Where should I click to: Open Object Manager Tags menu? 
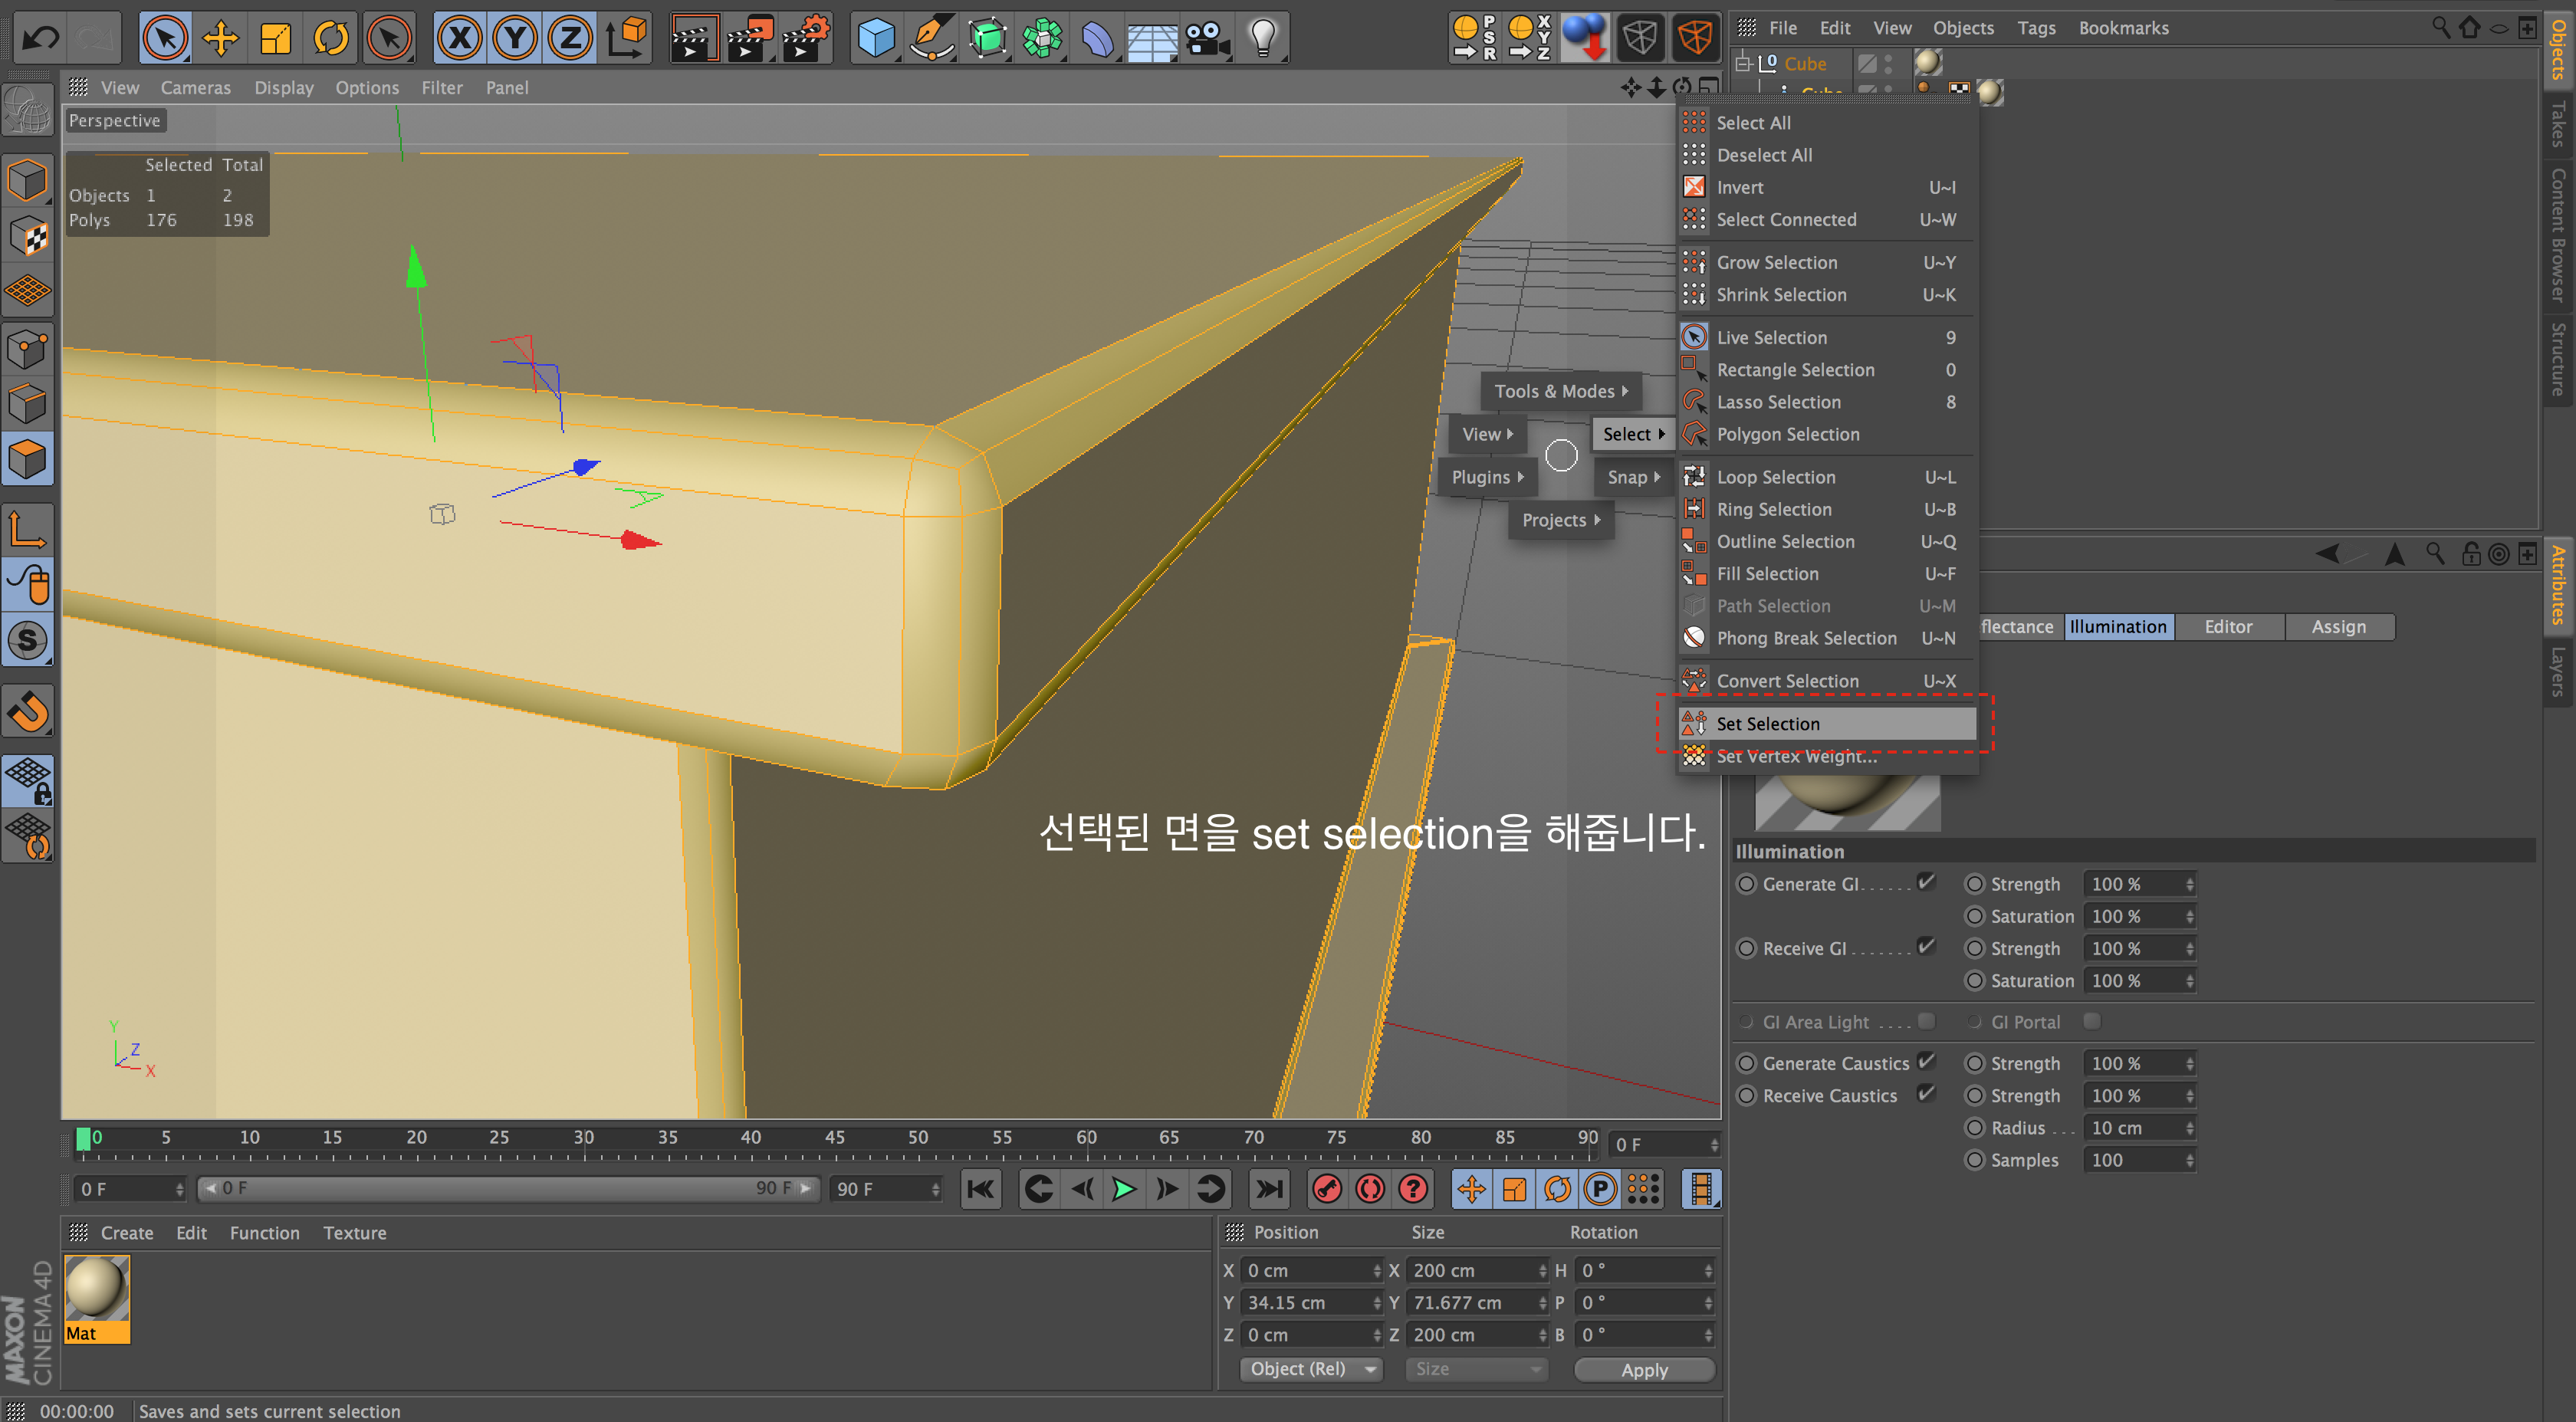(2036, 28)
